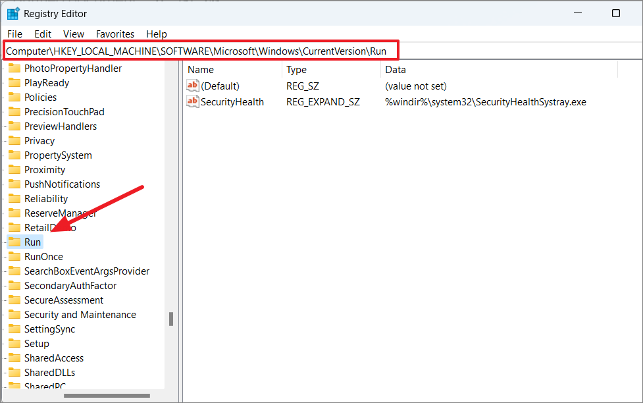Image resolution: width=643 pixels, height=403 pixels.
Task: Select the PlayReady folder icon
Action: [14, 82]
